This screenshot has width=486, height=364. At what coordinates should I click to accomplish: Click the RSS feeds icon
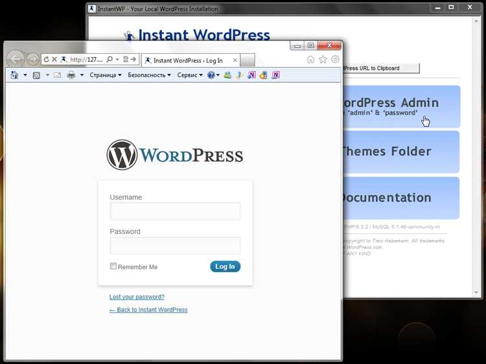tap(36, 75)
